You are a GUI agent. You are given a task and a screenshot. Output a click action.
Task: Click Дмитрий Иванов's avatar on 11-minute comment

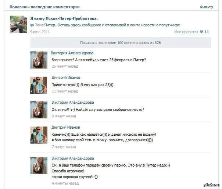click(x=39, y=85)
